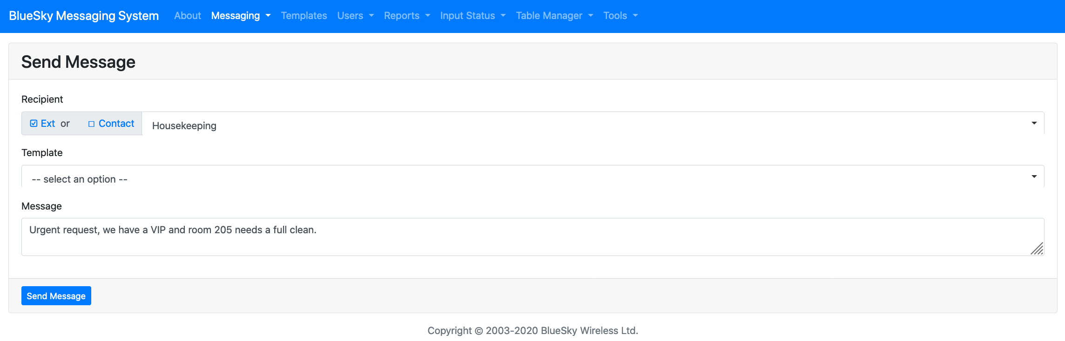This screenshot has height=341, width=1065.
Task: Open the About page
Action: [x=188, y=16]
